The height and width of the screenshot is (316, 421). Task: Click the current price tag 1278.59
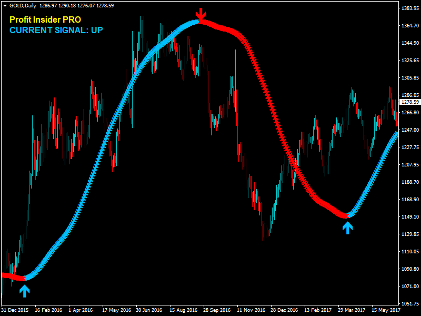(x=410, y=102)
